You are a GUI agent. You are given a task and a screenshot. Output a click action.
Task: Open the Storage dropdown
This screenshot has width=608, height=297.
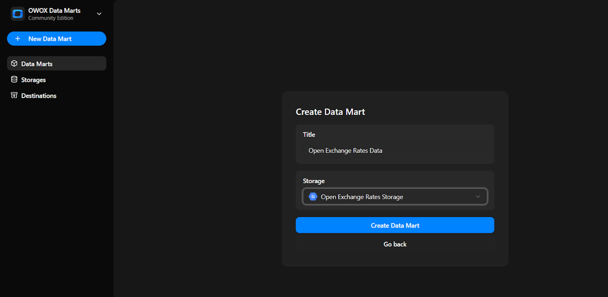point(395,197)
